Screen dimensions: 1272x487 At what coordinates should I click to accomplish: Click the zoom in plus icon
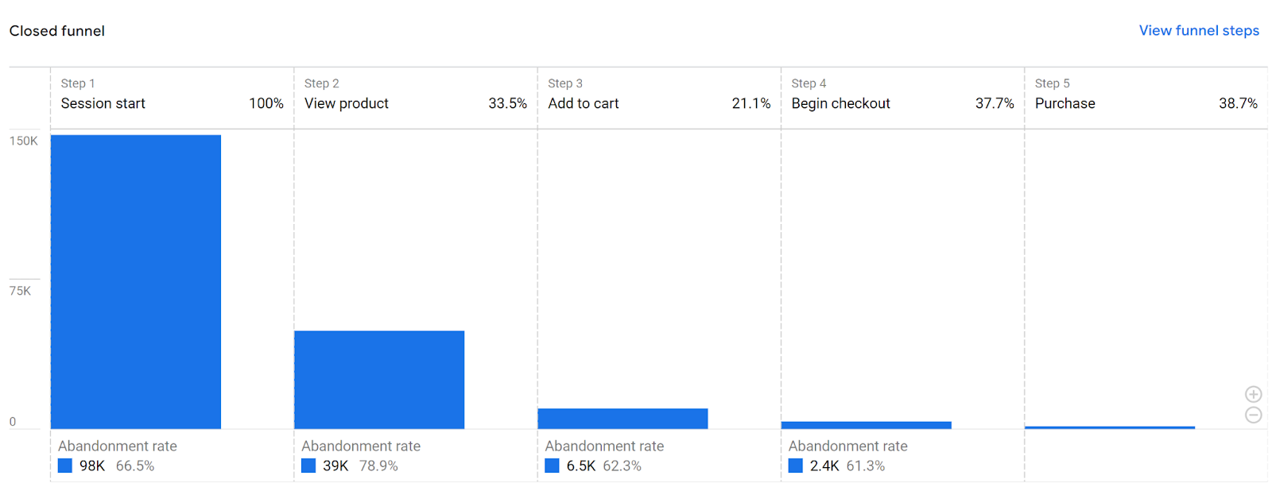pos(1253,394)
